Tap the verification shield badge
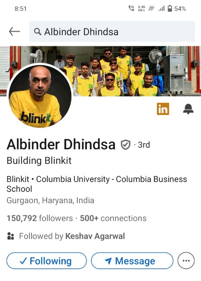The height and width of the screenshot is (281, 201). click(125, 145)
